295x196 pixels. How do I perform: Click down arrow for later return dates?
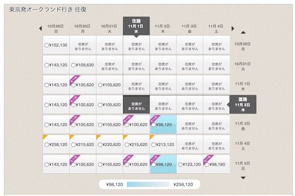click(x=243, y=178)
